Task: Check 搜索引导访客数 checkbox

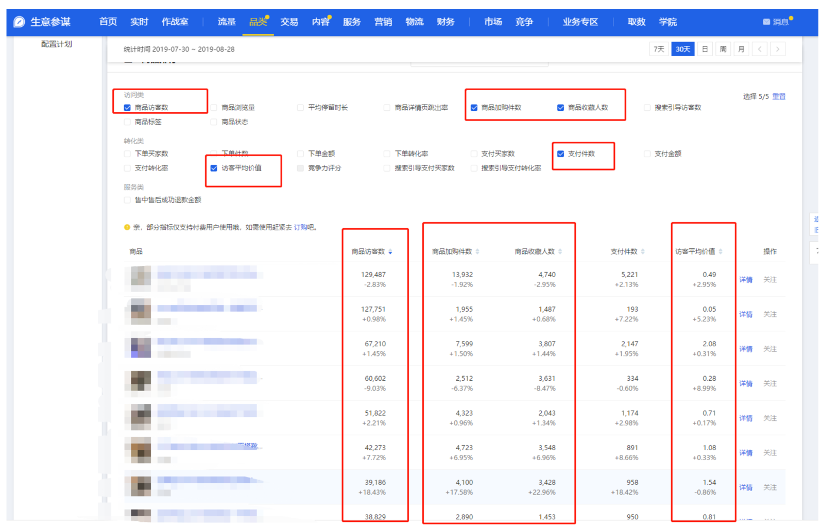Action: click(x=647, y=108)
